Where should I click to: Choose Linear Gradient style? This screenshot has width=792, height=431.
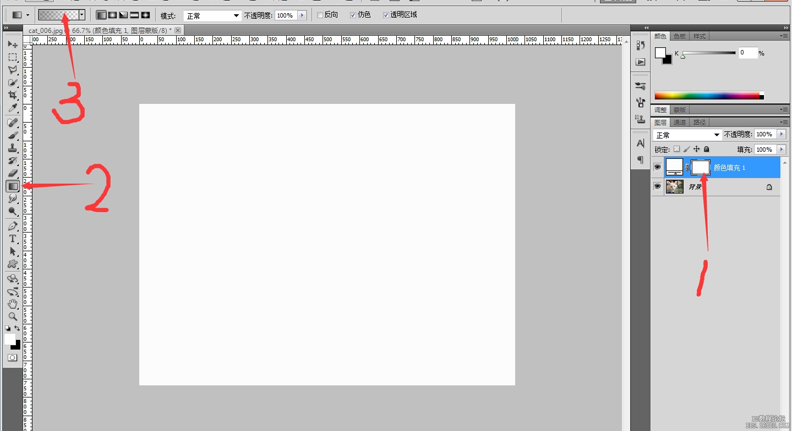coord(101,15)
